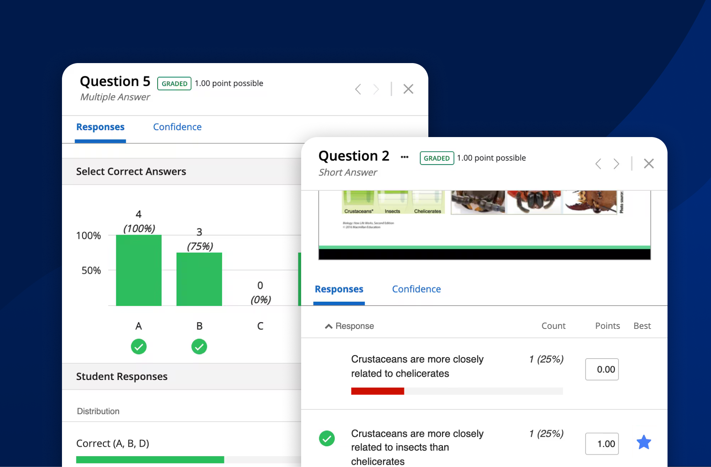Close the Question 2 panel

coord(649,164)
